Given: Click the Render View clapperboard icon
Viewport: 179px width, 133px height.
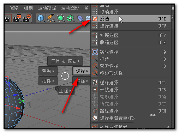Looking at the screenshot, I should click(8, 18).
